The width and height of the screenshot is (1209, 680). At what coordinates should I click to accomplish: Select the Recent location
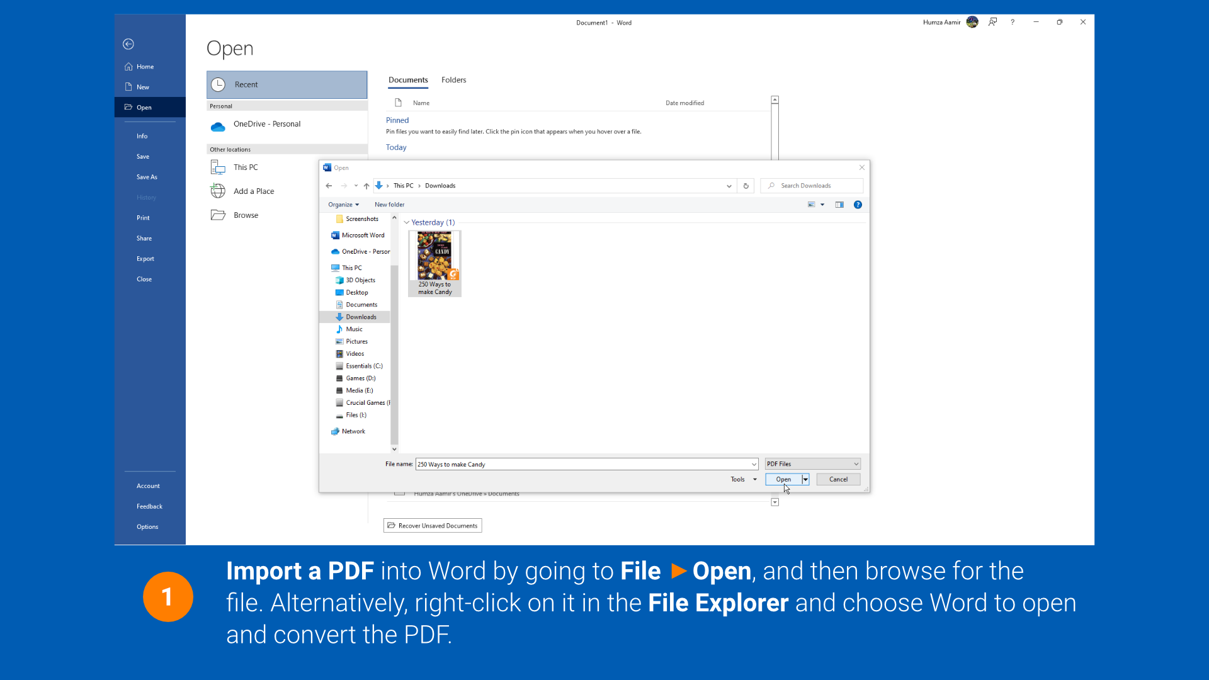pos(287,84)
